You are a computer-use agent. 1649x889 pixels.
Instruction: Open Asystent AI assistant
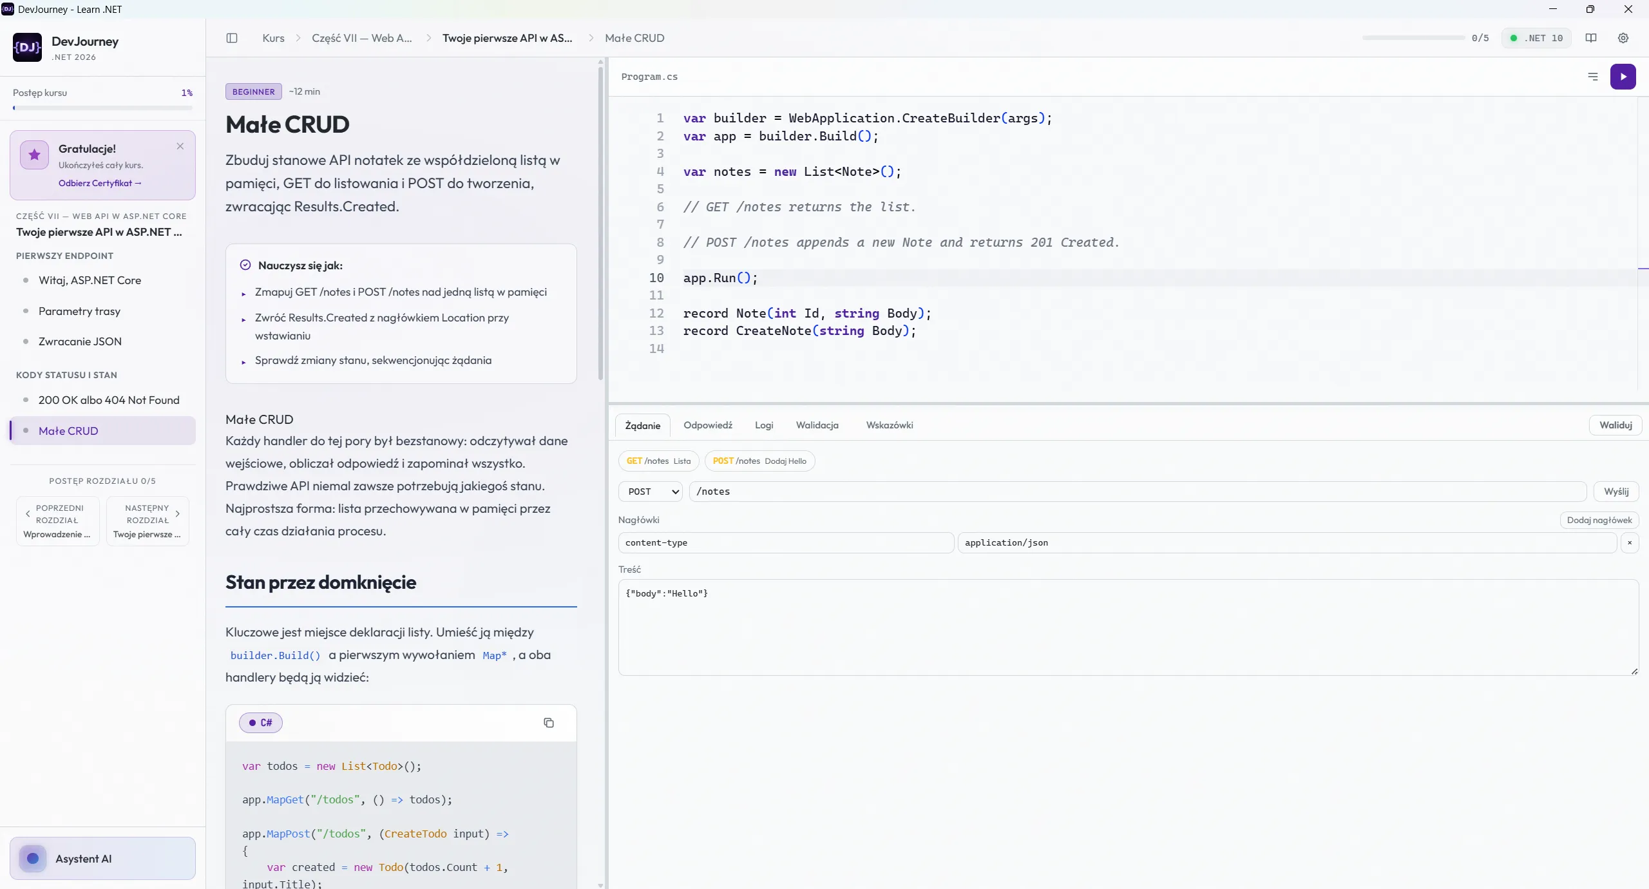(102, 859)
